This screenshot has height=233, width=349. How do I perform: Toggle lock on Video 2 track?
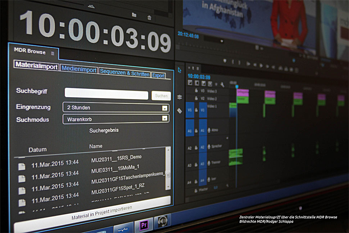(x=196, y=98)
